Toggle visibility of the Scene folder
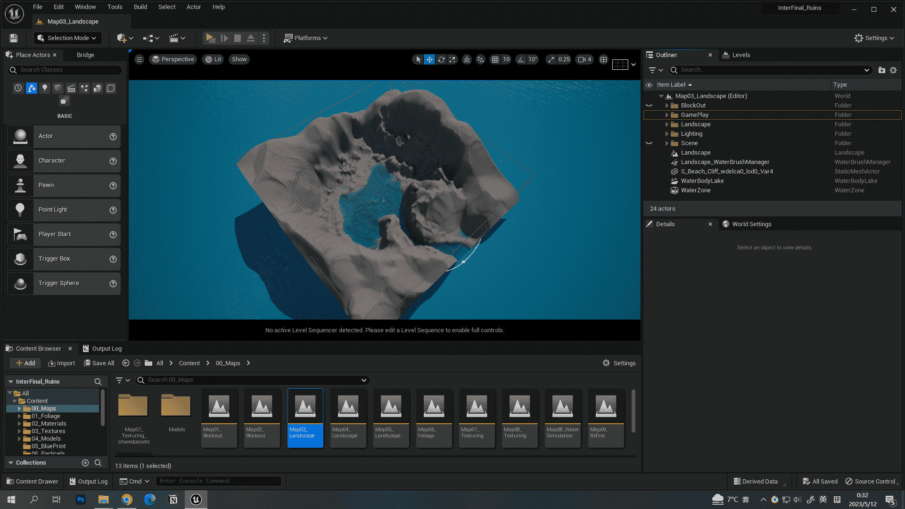 pyautogui.click(x=650, y=143)
